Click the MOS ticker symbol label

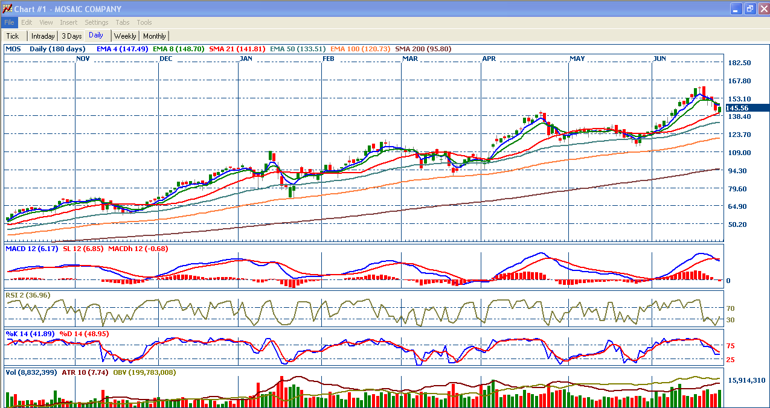[14, 49]
